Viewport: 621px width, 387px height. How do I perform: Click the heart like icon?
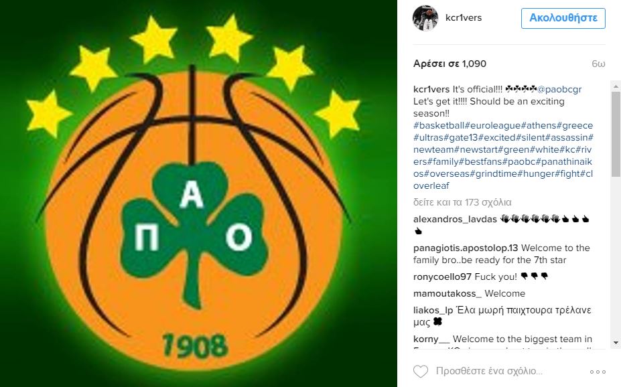click(x=421, y=371)
